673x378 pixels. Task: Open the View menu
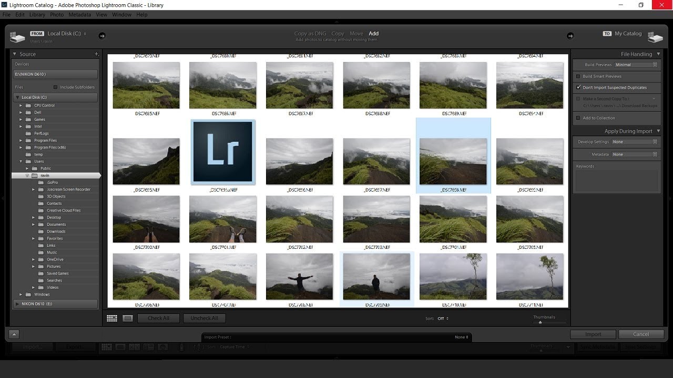101,15
